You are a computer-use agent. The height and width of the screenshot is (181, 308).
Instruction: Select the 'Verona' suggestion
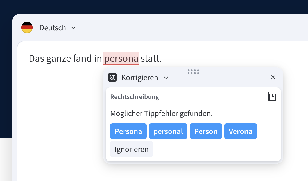pyautogui.click(x=241, y=131)
